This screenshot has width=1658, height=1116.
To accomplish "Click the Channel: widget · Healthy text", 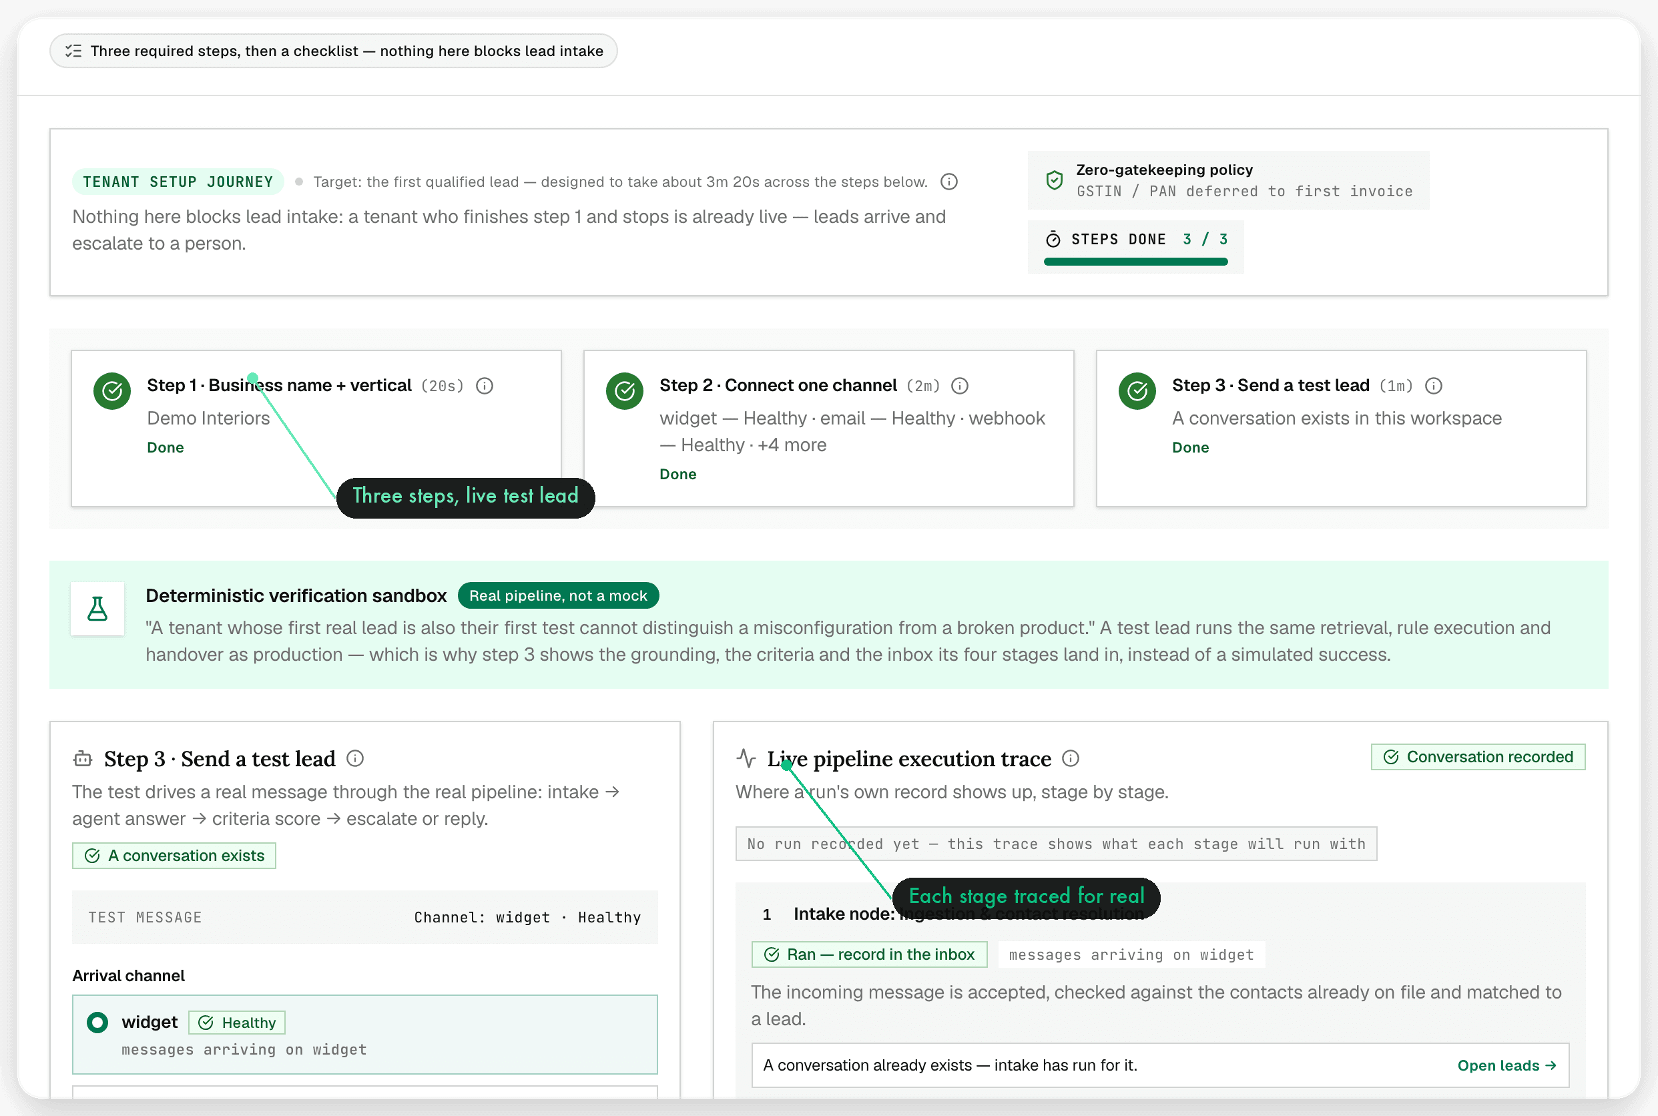I will point(527,918).
